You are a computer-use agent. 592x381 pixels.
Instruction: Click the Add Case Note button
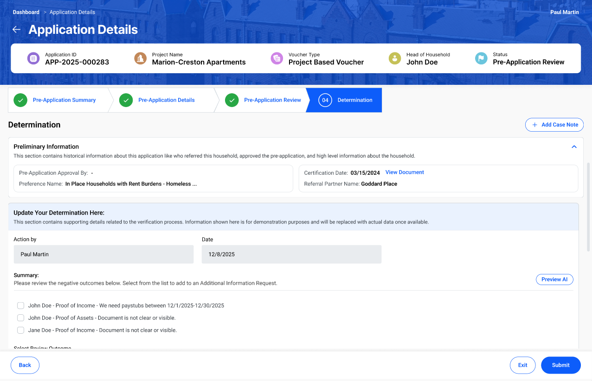point(554,125)
